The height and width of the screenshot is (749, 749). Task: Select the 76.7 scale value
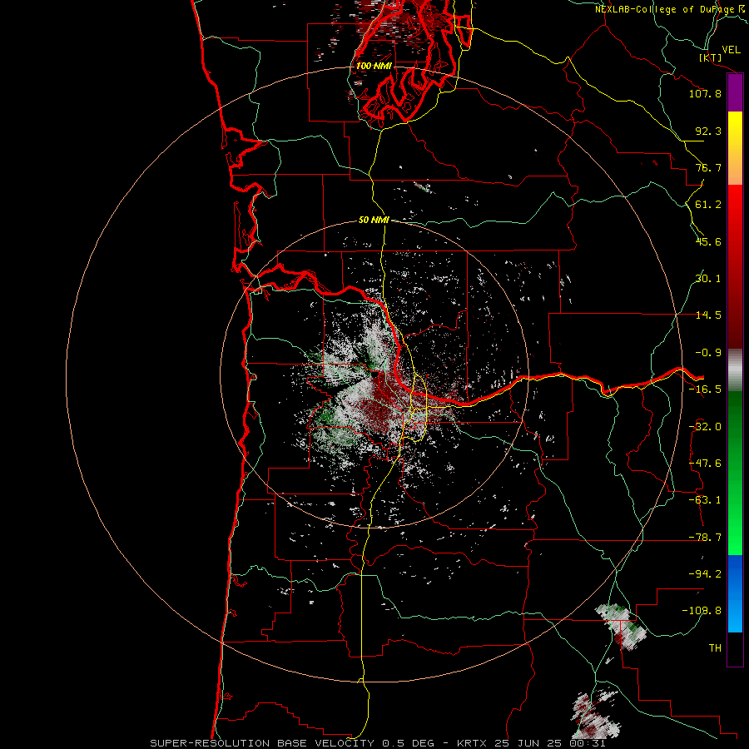(x=708, y=167)
